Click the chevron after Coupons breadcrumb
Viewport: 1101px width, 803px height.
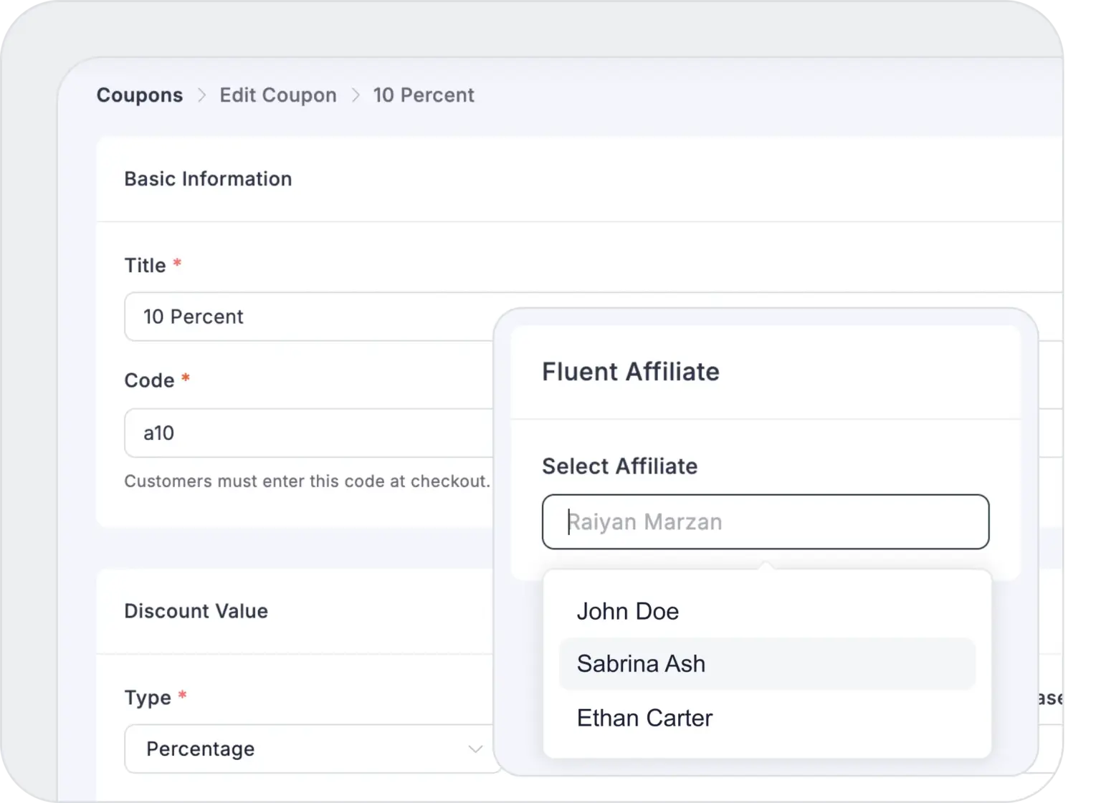[201, 95]
